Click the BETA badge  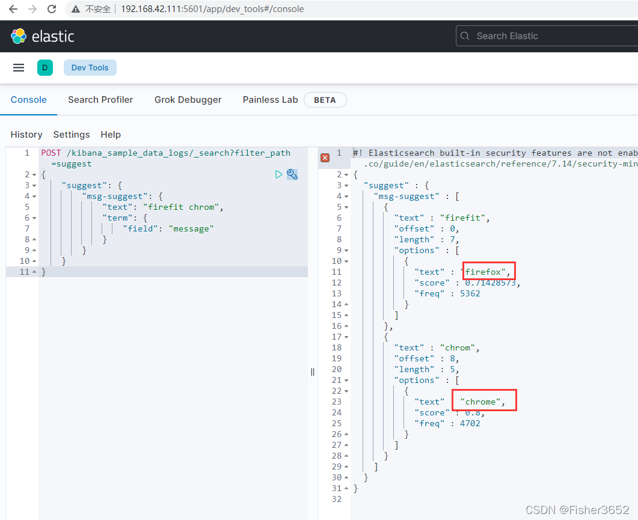[325, 100]
